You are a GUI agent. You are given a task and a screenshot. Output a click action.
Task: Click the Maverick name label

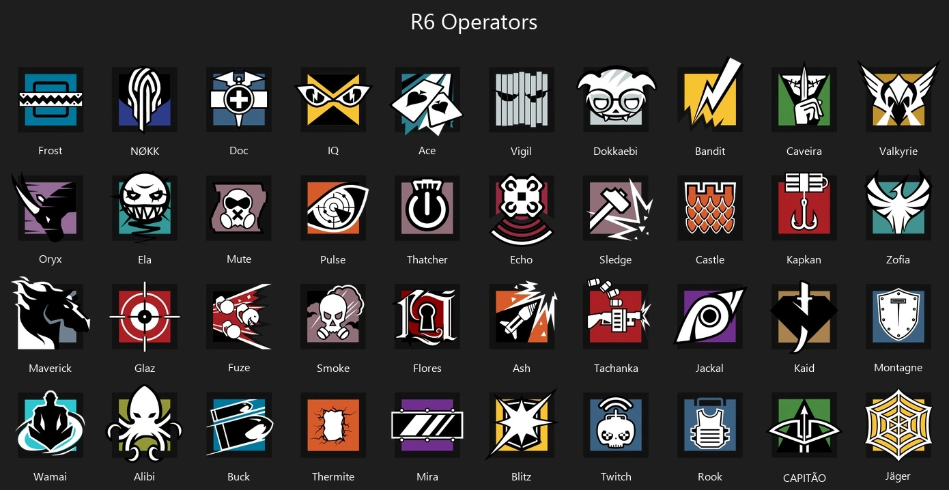(x=51, y=368)
